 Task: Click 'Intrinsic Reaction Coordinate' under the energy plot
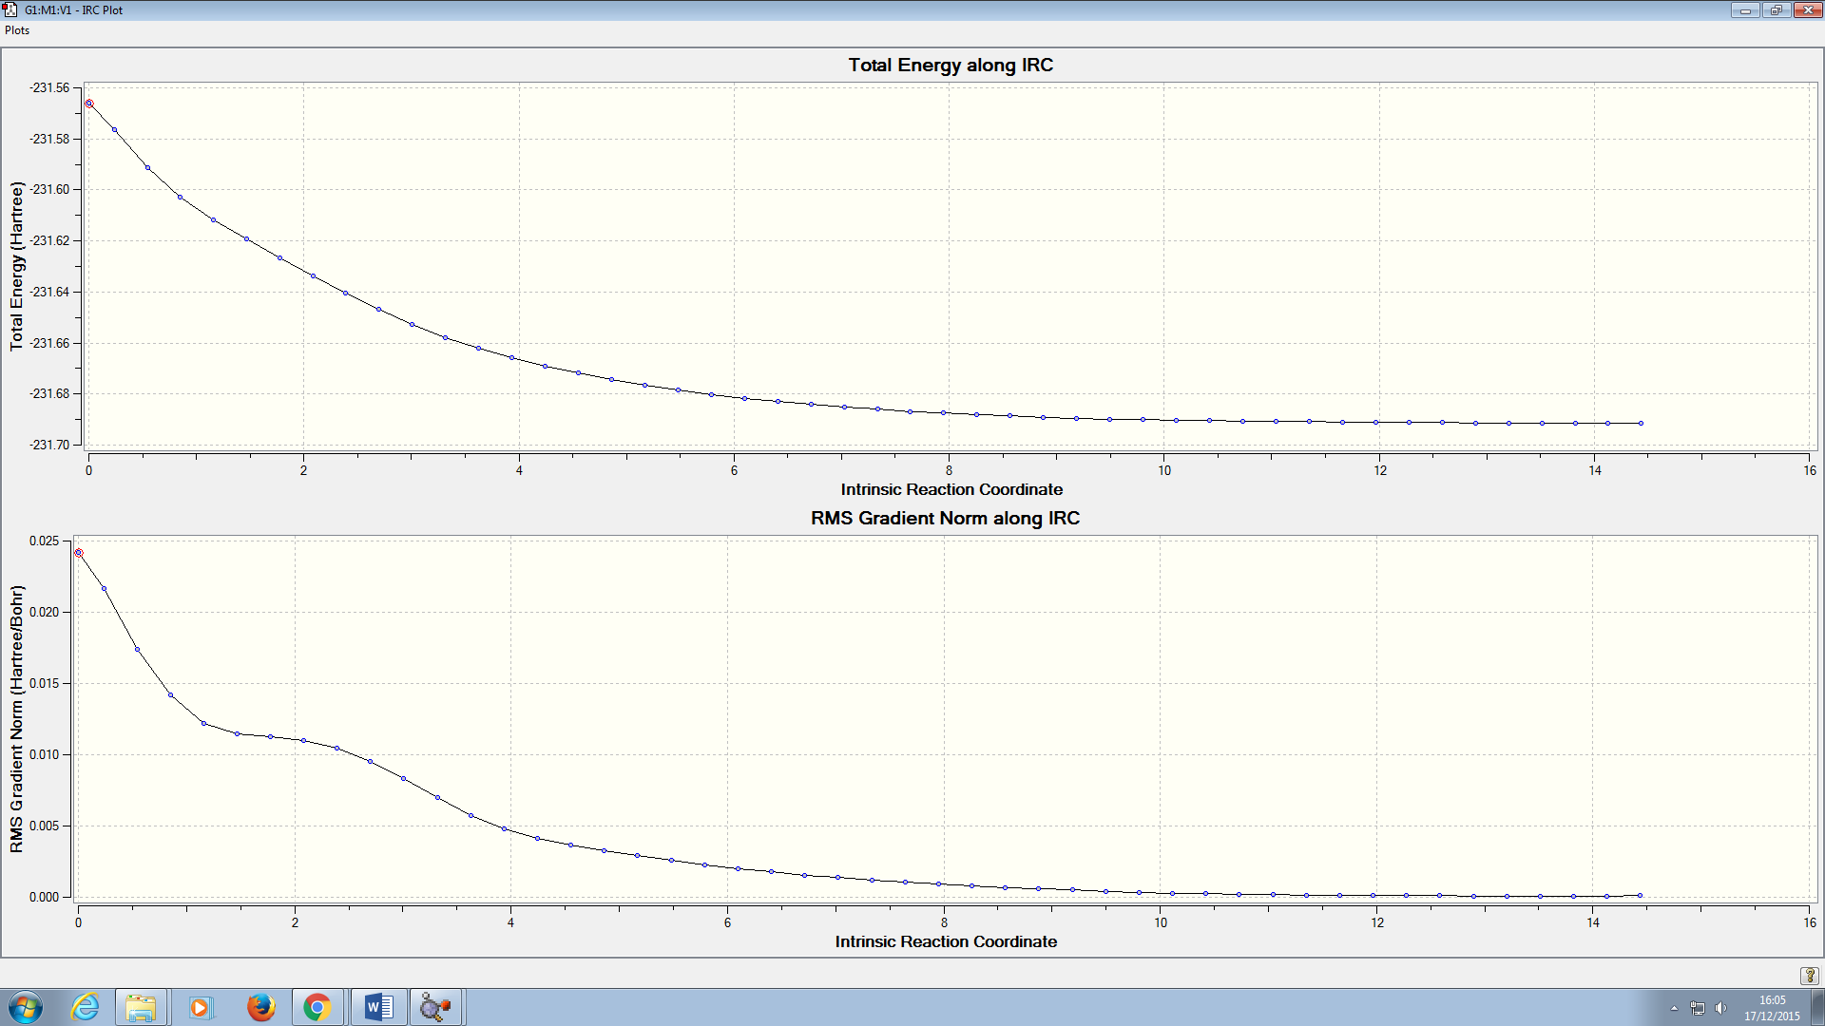click(951, 489)
